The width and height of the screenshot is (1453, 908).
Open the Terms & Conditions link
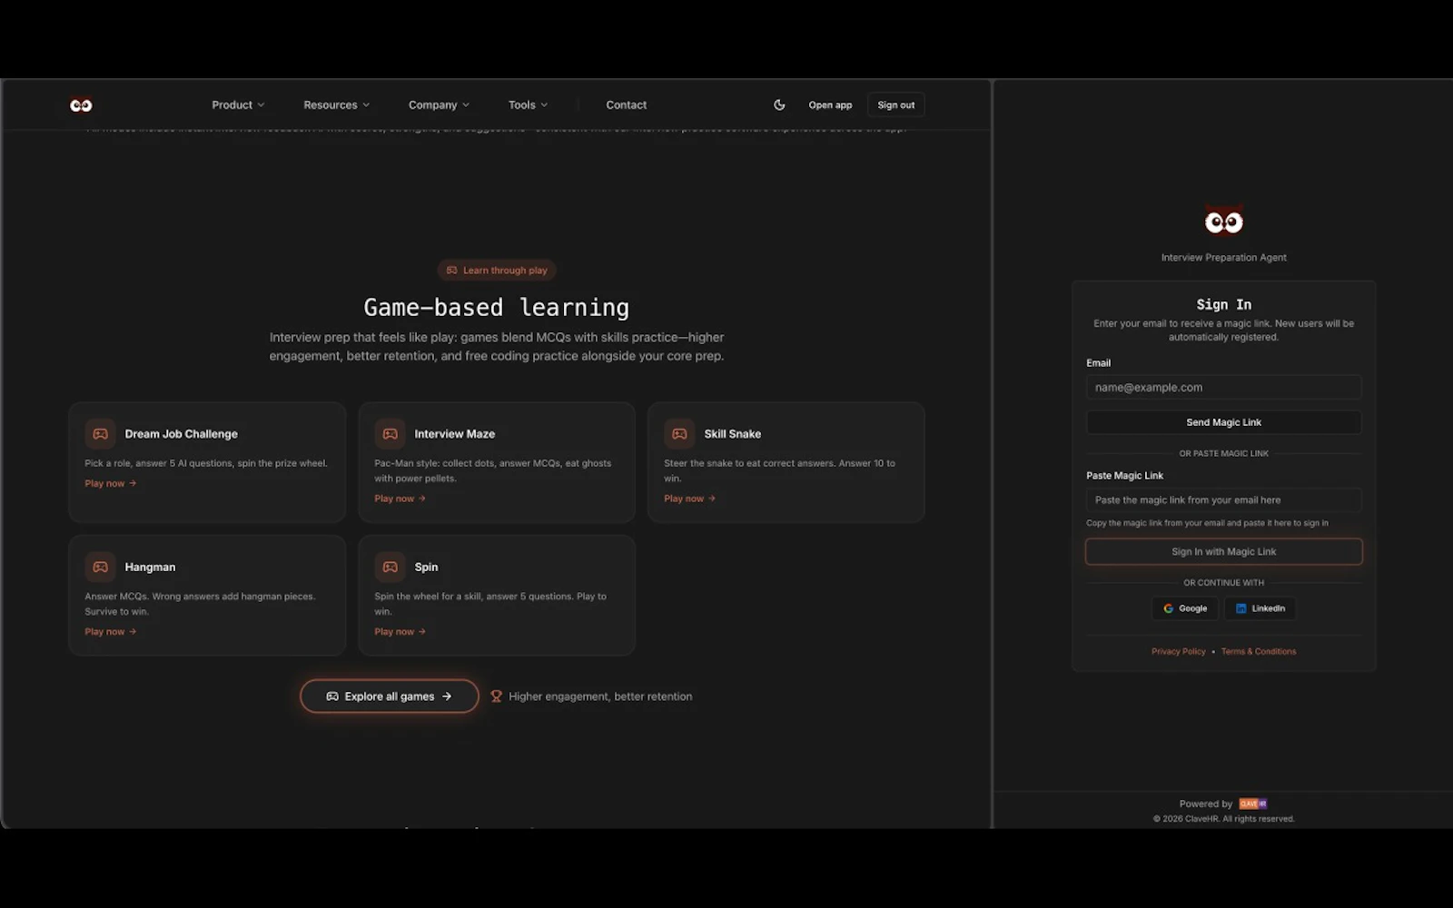click(1258, 652)
